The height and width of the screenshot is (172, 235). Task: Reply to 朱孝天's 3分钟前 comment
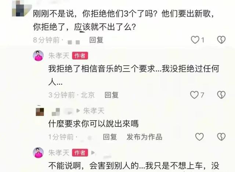(111, 95)
